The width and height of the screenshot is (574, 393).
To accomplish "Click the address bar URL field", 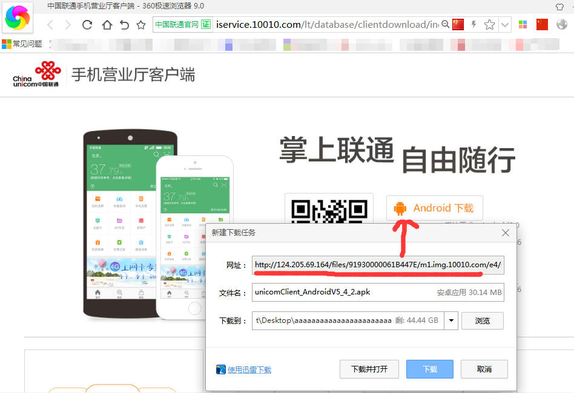I will (328, 25).
